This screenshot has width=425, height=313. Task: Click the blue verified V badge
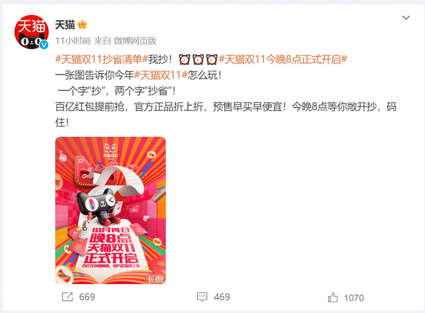tap(44, 44)
